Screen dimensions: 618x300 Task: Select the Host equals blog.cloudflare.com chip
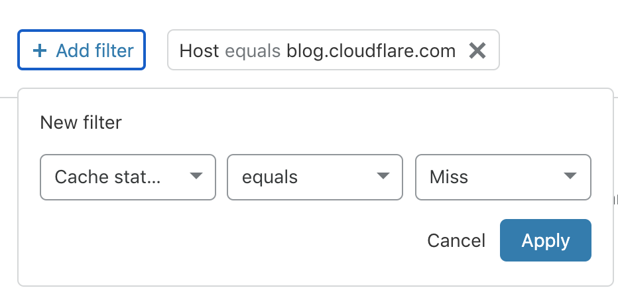[334, 50]
